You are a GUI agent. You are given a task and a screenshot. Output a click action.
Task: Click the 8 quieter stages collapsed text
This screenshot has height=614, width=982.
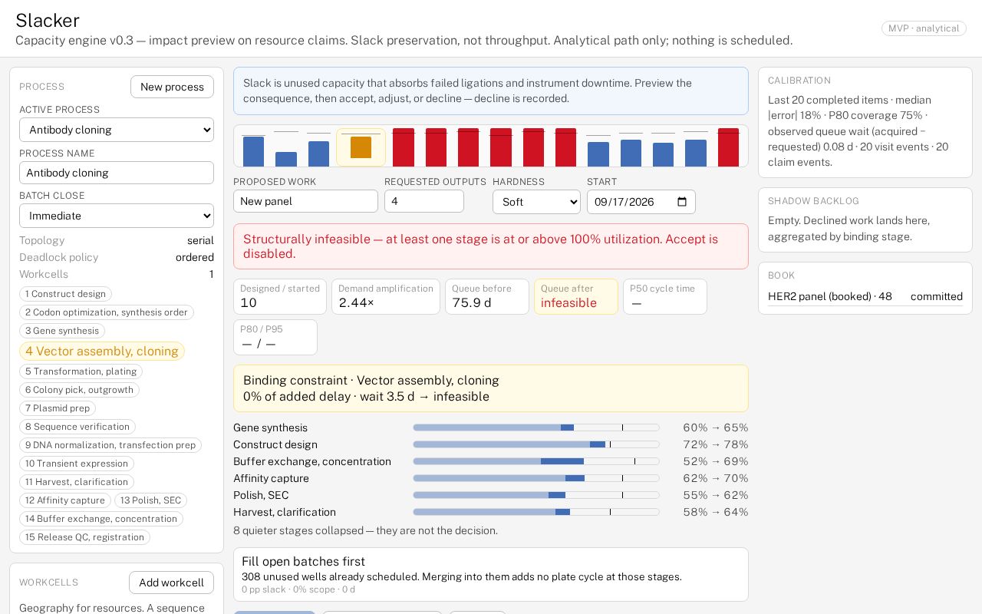pos(365,530)
